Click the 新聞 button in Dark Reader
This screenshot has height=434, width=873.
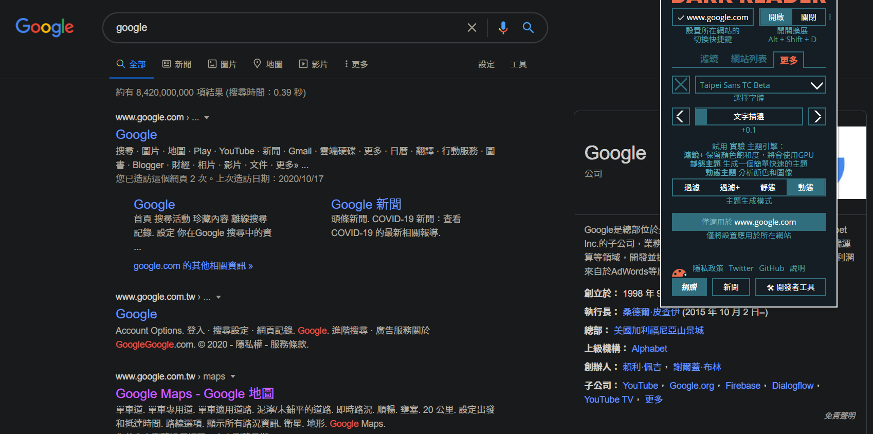click(731, 287)
